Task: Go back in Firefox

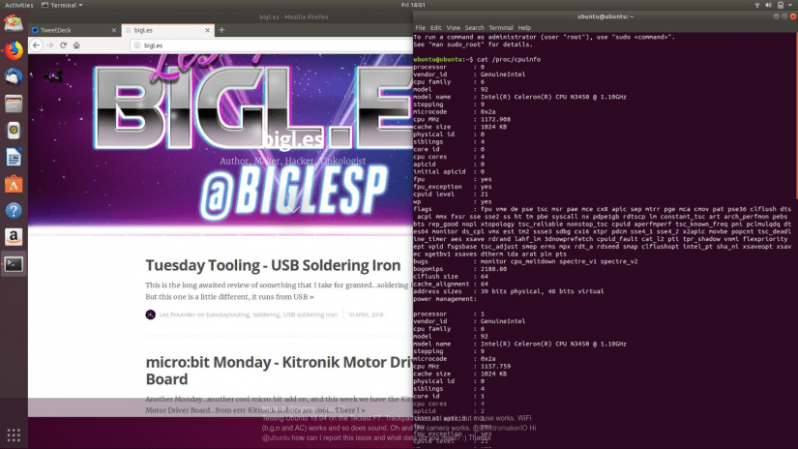Action: click(36, 45)
